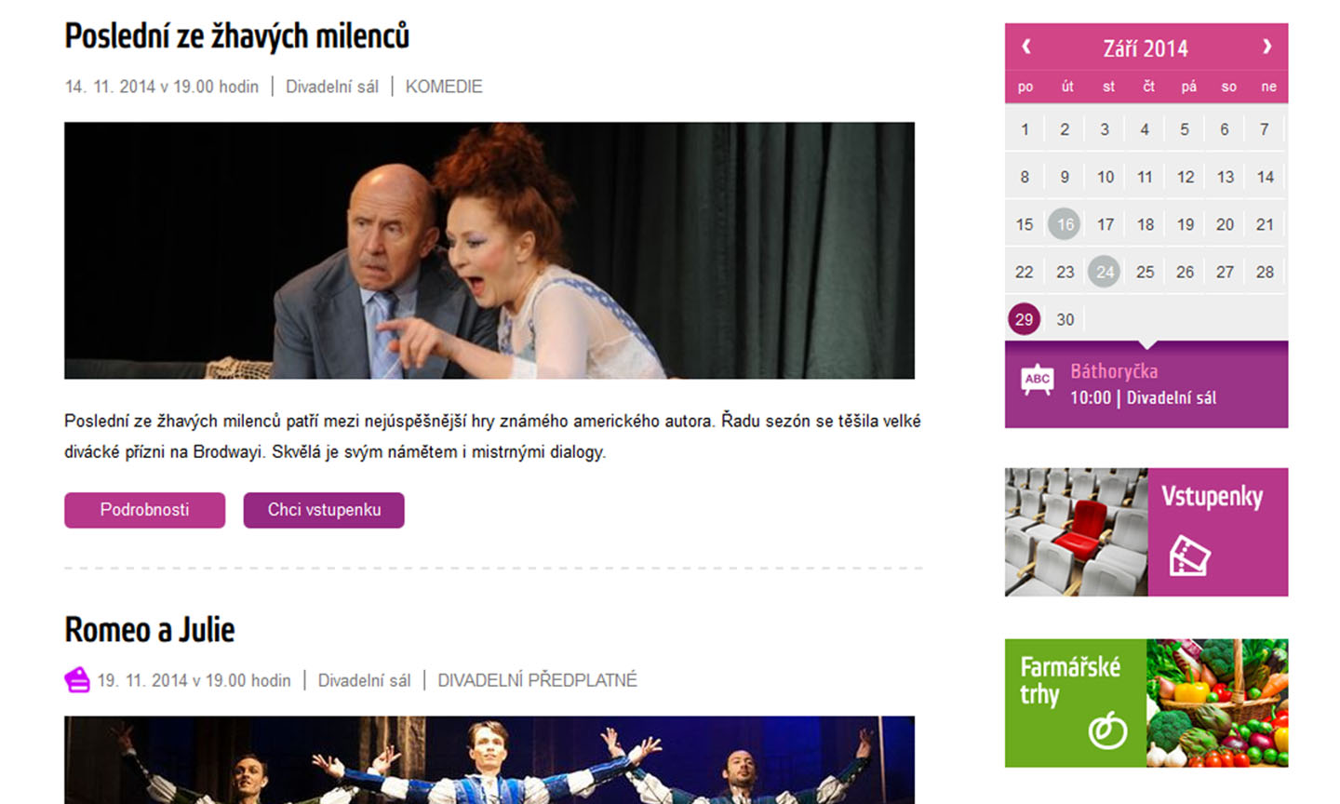Go to previous month in calendar
The image size is (1340, 804).
pyautogui.click(x=1026, y=47)
